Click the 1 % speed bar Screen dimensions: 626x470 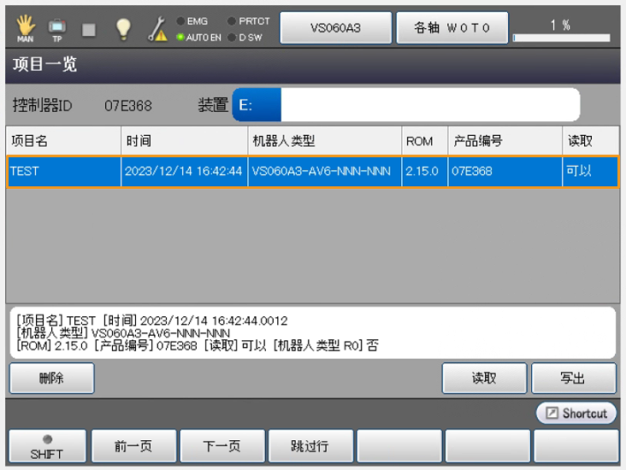point(561,38)
